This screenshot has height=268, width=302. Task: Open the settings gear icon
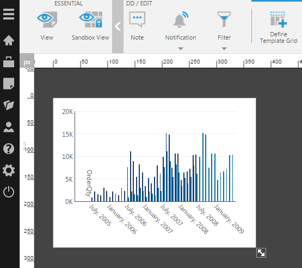click(x=9, y=170)
